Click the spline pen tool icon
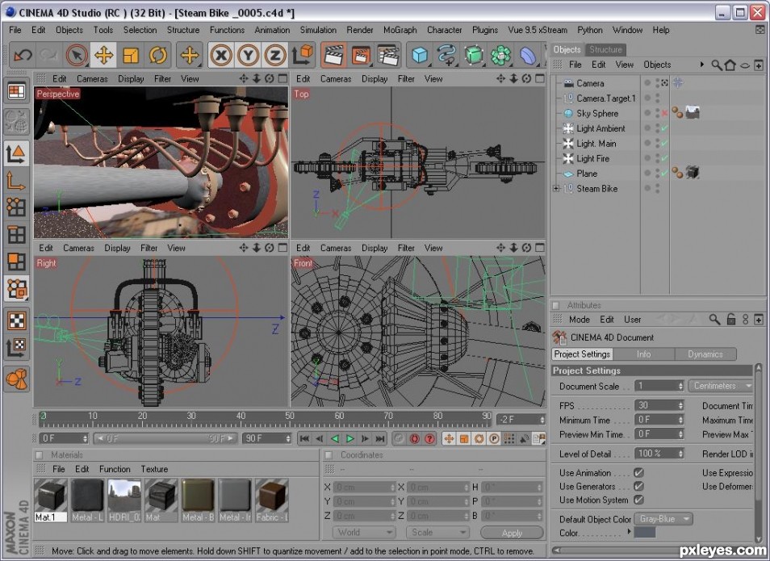The height and width of the screenshot is (561, 770). click(446, 55)
